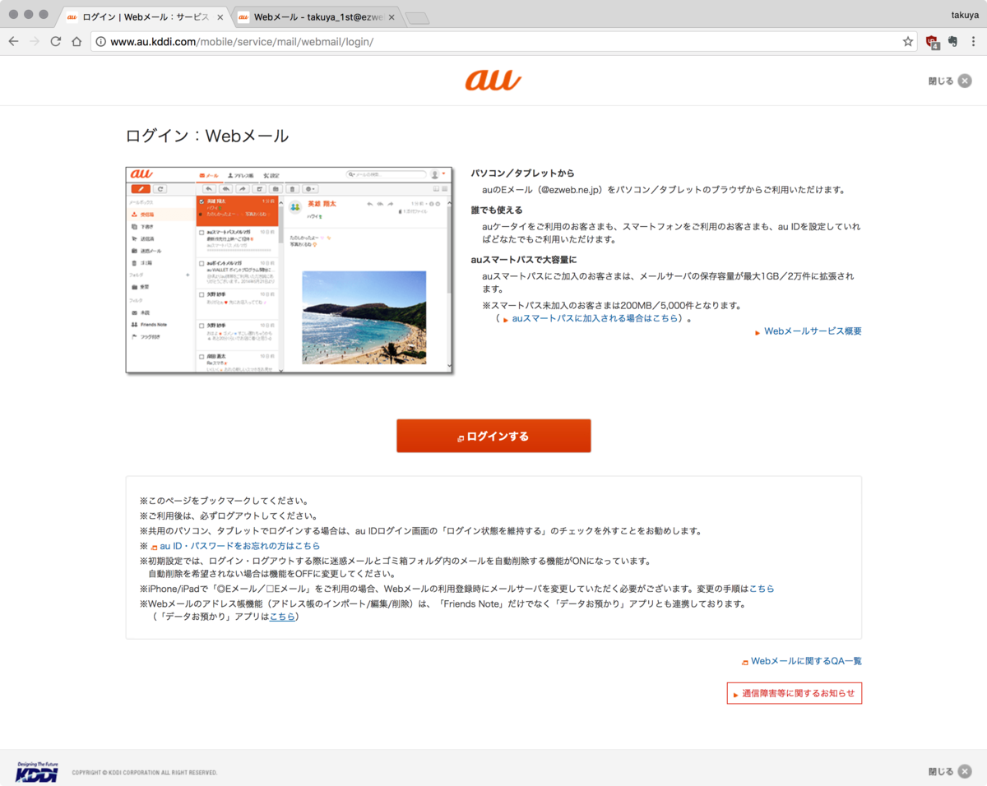Close the Webメール - takuya_1st tab
This screenshot has height=786, width=987.
[x=392, y=16]
